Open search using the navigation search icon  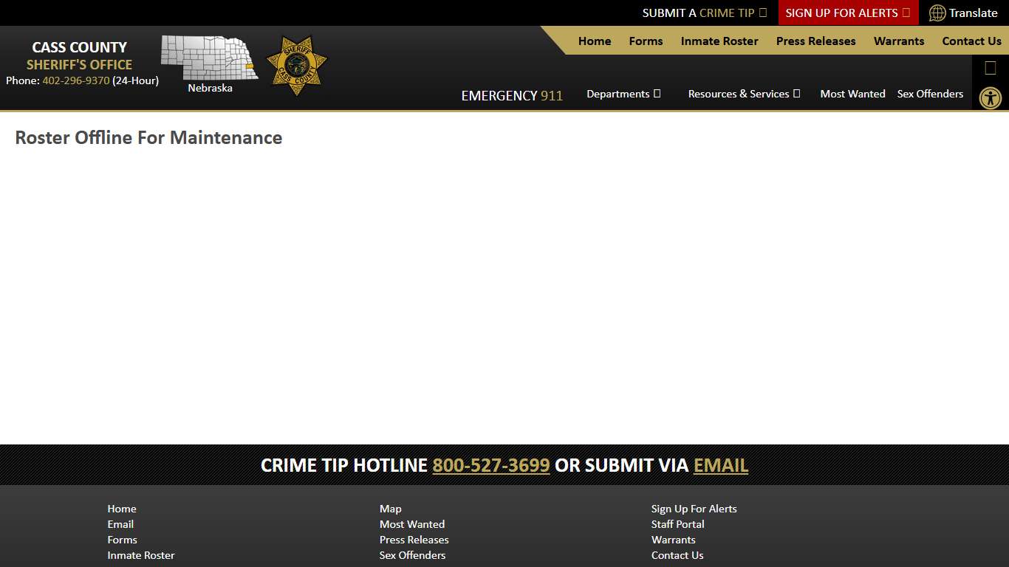pyautogui.click(x=990, y=67)
